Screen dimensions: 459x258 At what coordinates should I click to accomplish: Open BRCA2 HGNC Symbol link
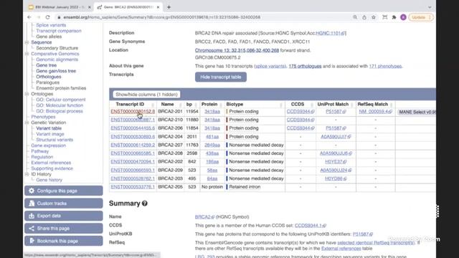204,216
